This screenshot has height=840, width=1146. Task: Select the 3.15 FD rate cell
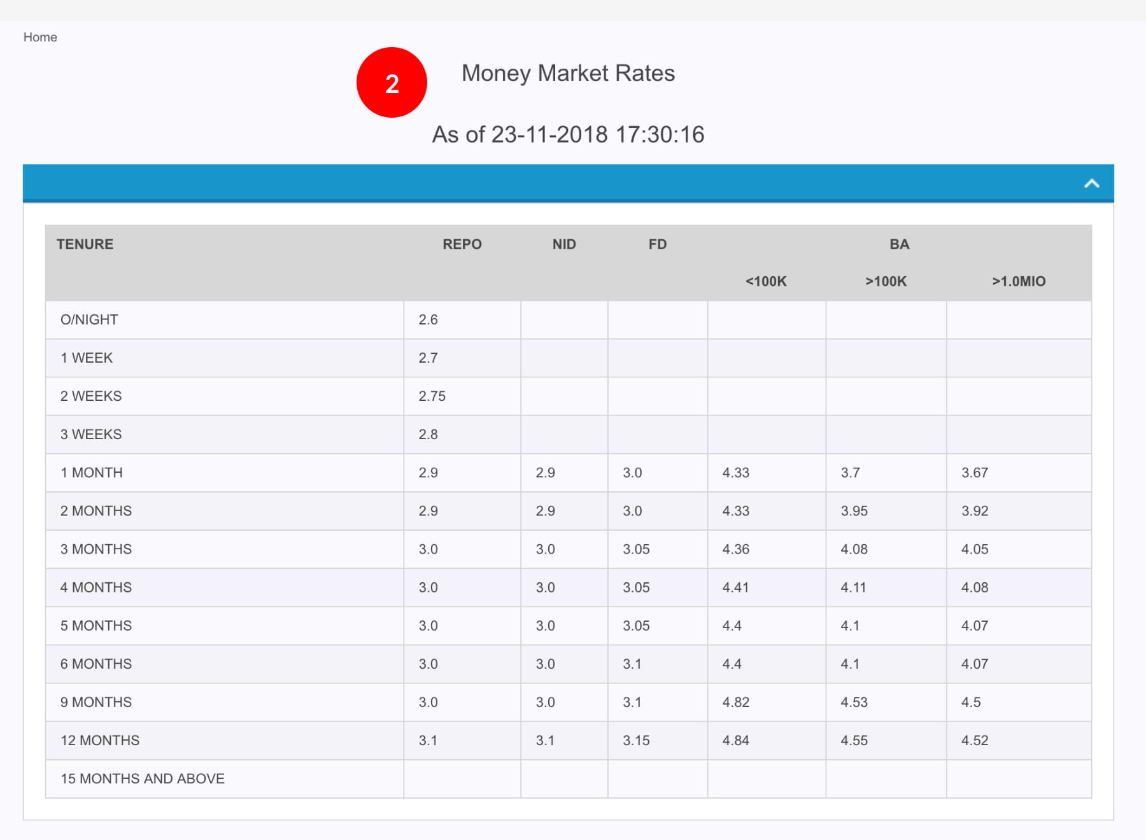pyautogui.click(x=636, y=740)
